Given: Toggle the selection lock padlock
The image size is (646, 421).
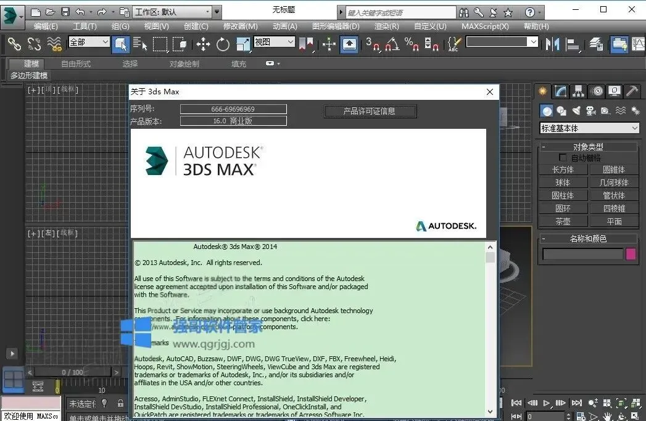Looking at the screenshot, I should point(120,403).
